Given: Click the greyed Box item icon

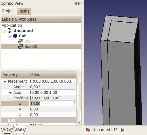Looking at the screenshot, I should pos(21,41).
